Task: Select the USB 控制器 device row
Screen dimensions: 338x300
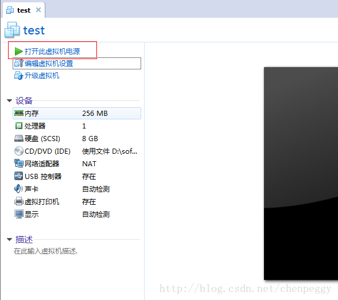Action: [77, 176]
